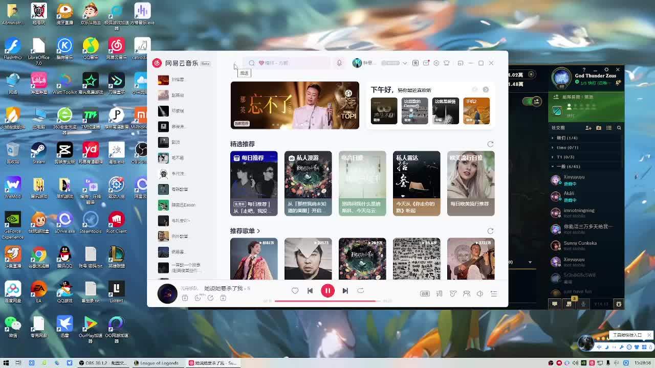Open the mail messages icon in title bar
Image resolution: width=655 pixels, height=368 pixels.
point(426,63)
